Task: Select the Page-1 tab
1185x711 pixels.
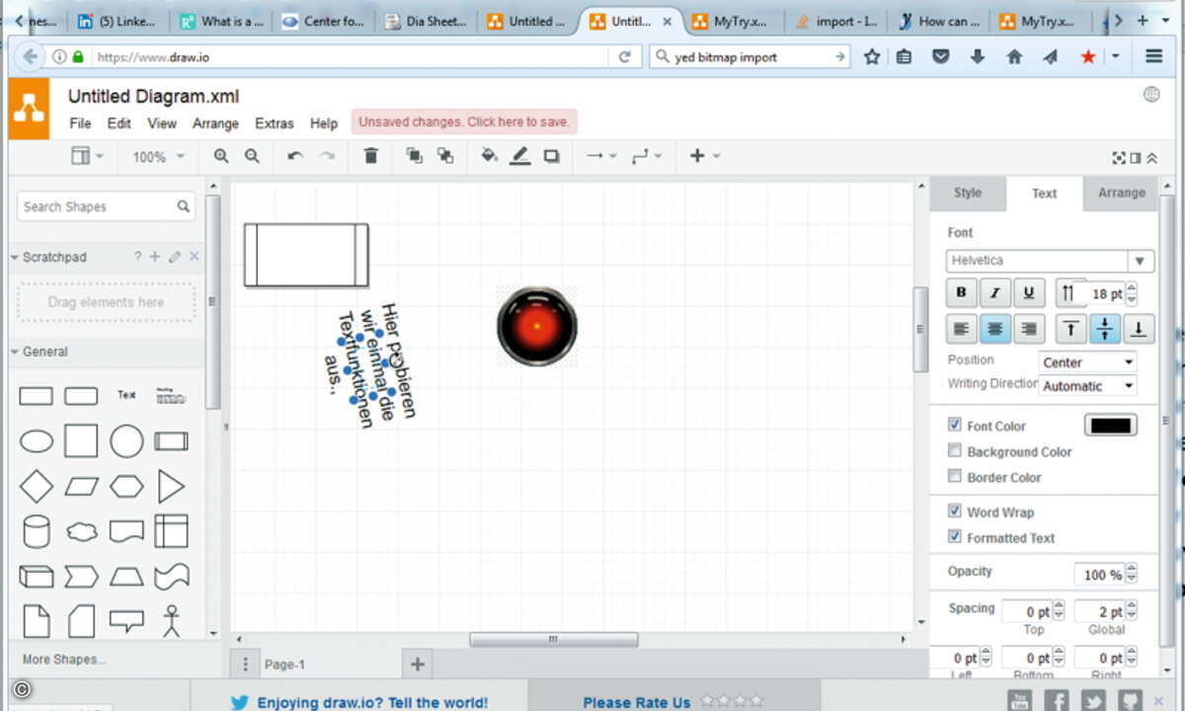Action: pos(284,665)
